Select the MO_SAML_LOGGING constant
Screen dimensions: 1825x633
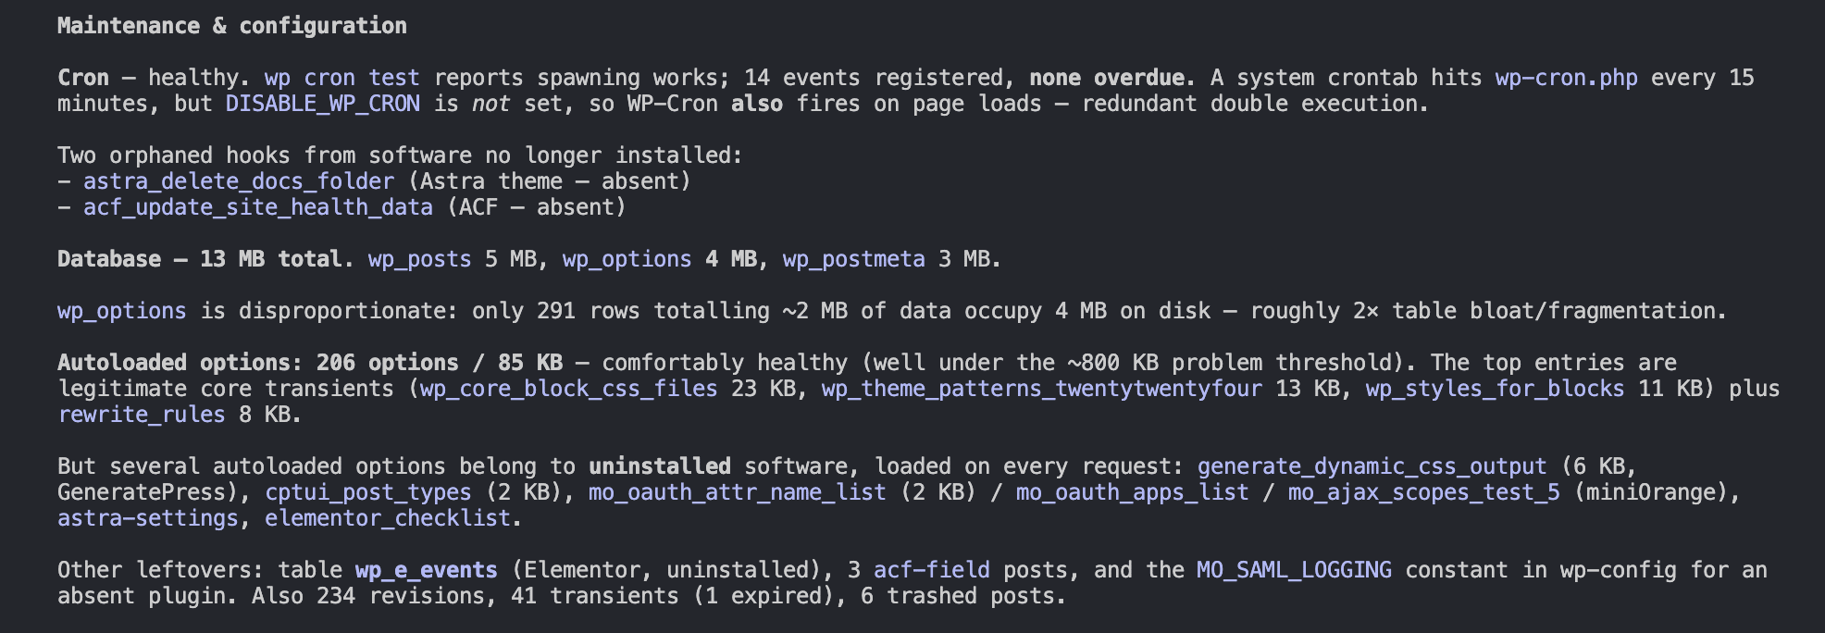click(x=1295, y=570)
